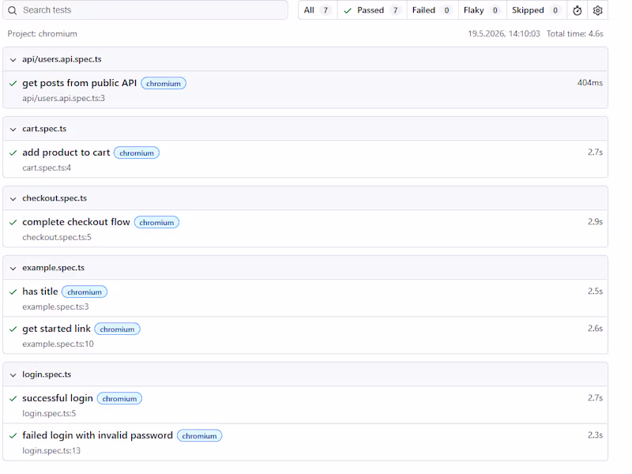Collapse login.spec.ts group chevron
Viewport: 632px width, 474px height.
[13, 374]
